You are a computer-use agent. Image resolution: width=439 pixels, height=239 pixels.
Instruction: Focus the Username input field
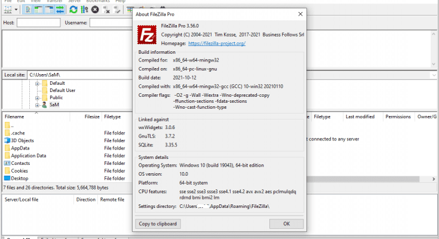[x=111, y=23]
